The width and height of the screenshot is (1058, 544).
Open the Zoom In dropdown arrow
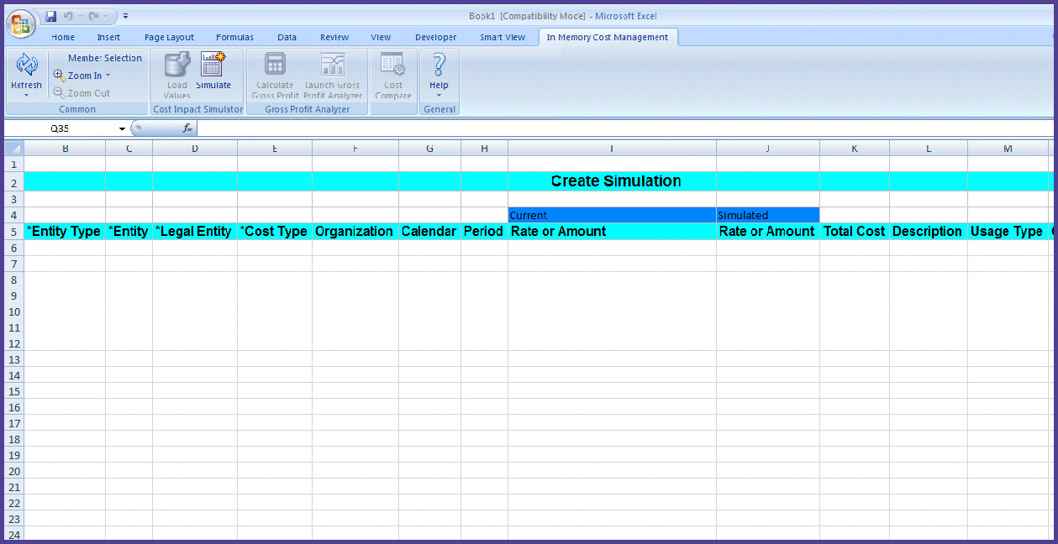tap(108, 76)
